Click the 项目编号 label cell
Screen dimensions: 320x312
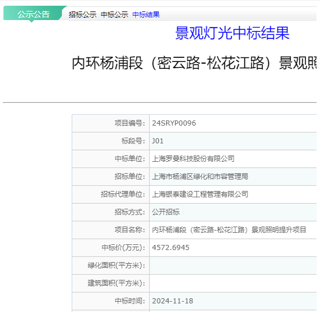click(111, 123)
